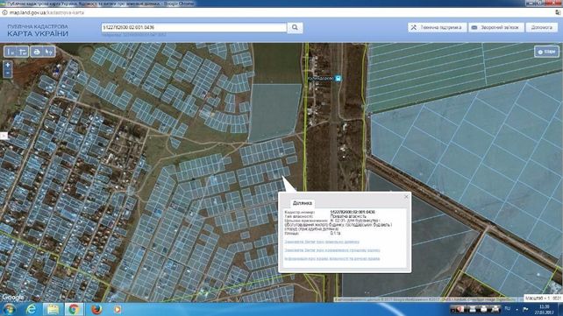Open the Допомога help button

[541, 28]
